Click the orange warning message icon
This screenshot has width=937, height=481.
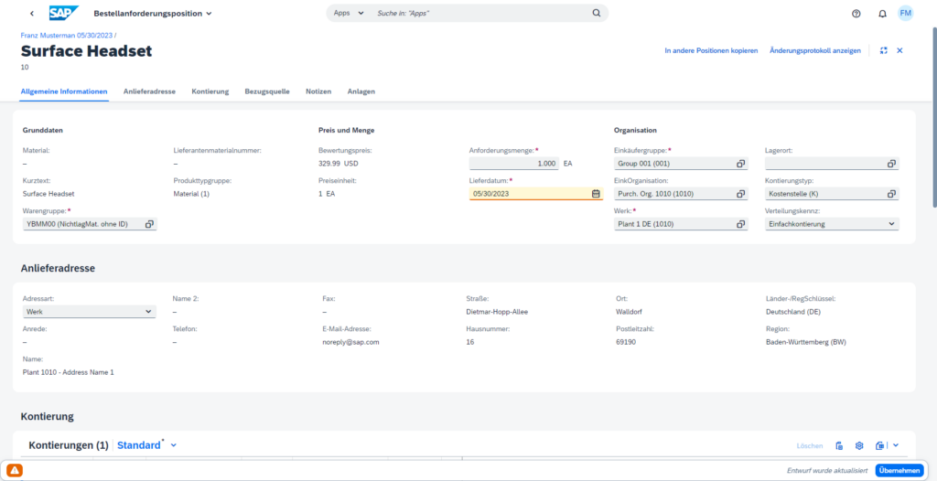click(15, 471)
